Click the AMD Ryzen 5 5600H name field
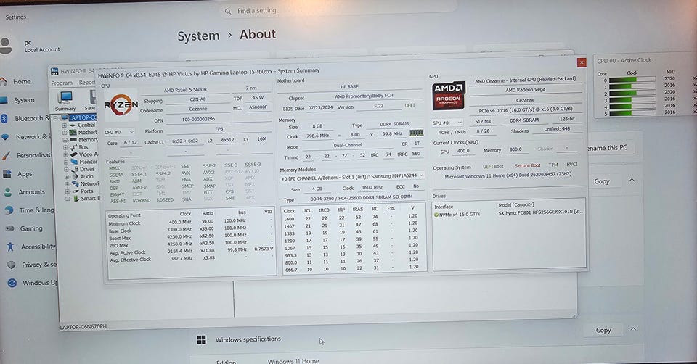 pos(185,90)
